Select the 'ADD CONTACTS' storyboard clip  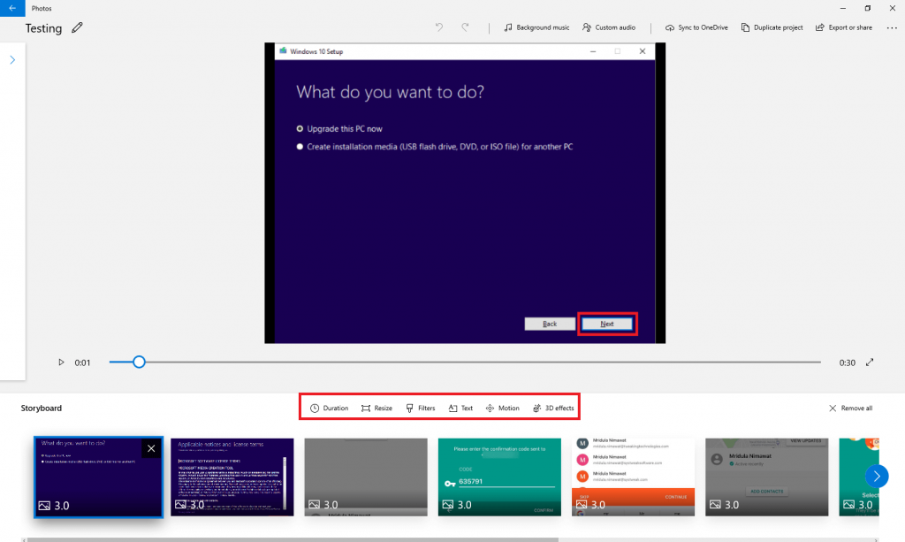[766, 477]
